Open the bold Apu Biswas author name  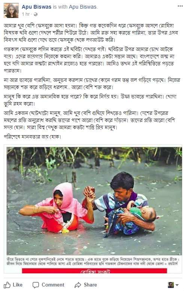pos(36,7)
